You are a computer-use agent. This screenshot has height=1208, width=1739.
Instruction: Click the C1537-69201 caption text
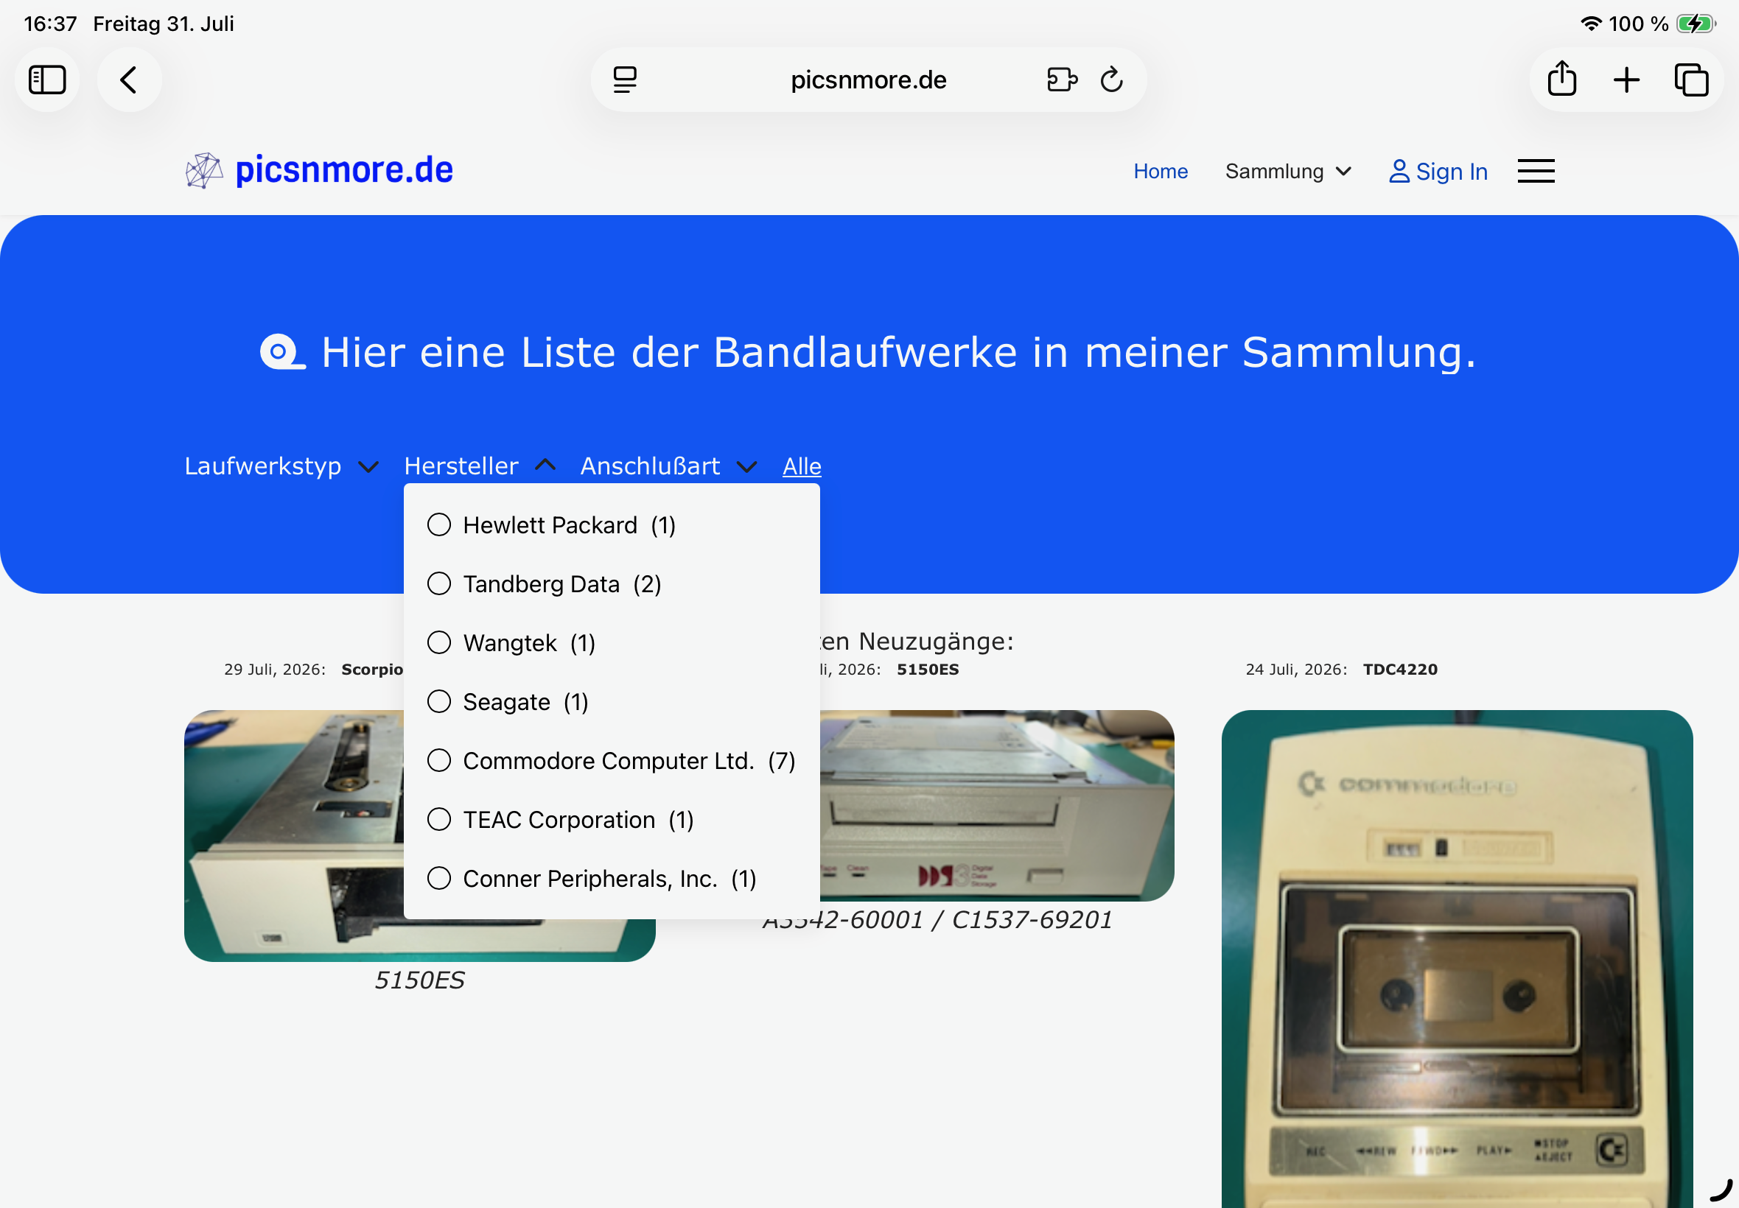tap(1032, 919)
